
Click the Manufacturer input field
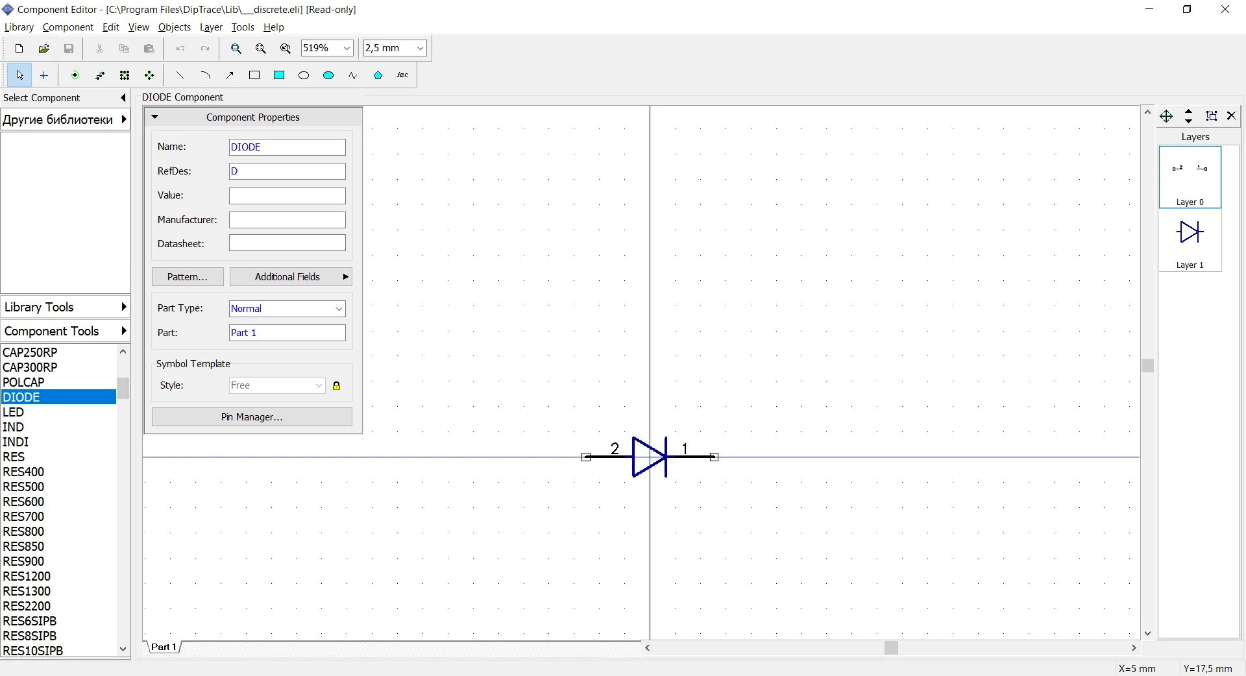pyautogui.click(x=287, y=220)
